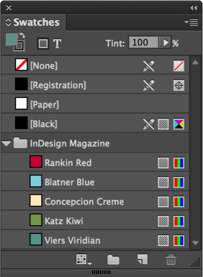203x277 pixels.
Task: Select the teal Fill box
Action: click(x=12, y=39)
